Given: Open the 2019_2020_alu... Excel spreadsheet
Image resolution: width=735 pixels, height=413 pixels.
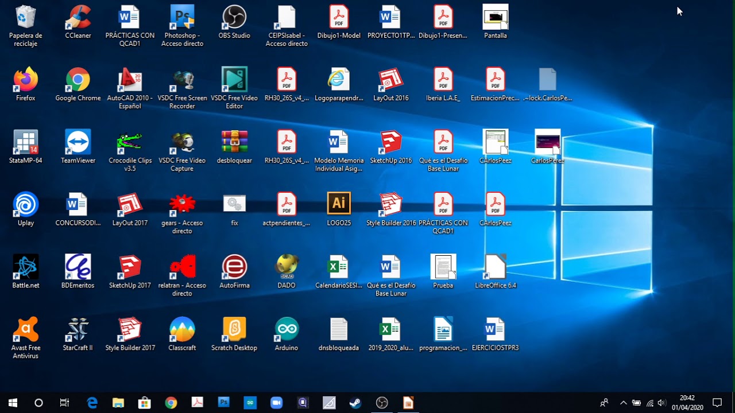Looking at the screenshot, I should [391, 330].
